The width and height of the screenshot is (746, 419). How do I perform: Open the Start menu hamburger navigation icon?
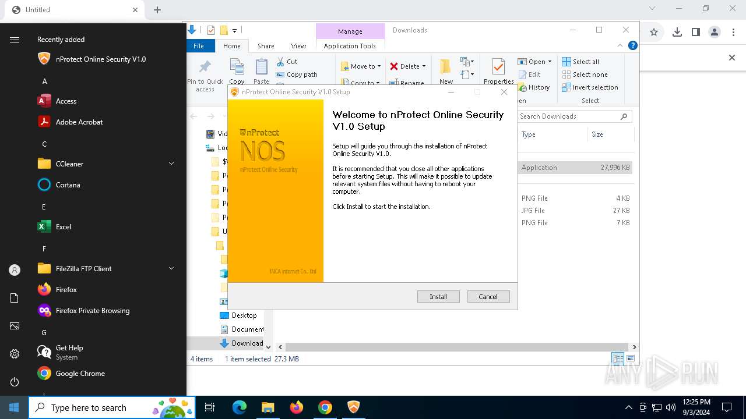tap(15, 40)
